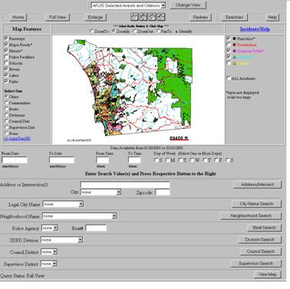Click the Change View button
Viewport: 290px width, 289px height.
[188, 5]
